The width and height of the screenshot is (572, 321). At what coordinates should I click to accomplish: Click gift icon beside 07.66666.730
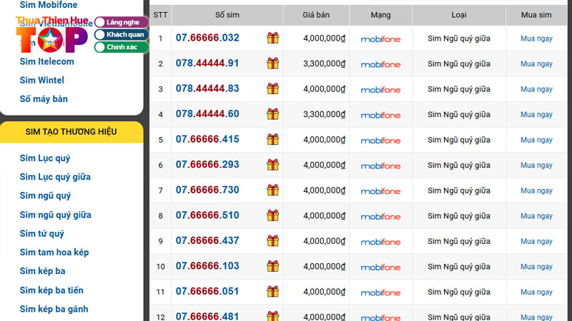[x=273, y=190]
